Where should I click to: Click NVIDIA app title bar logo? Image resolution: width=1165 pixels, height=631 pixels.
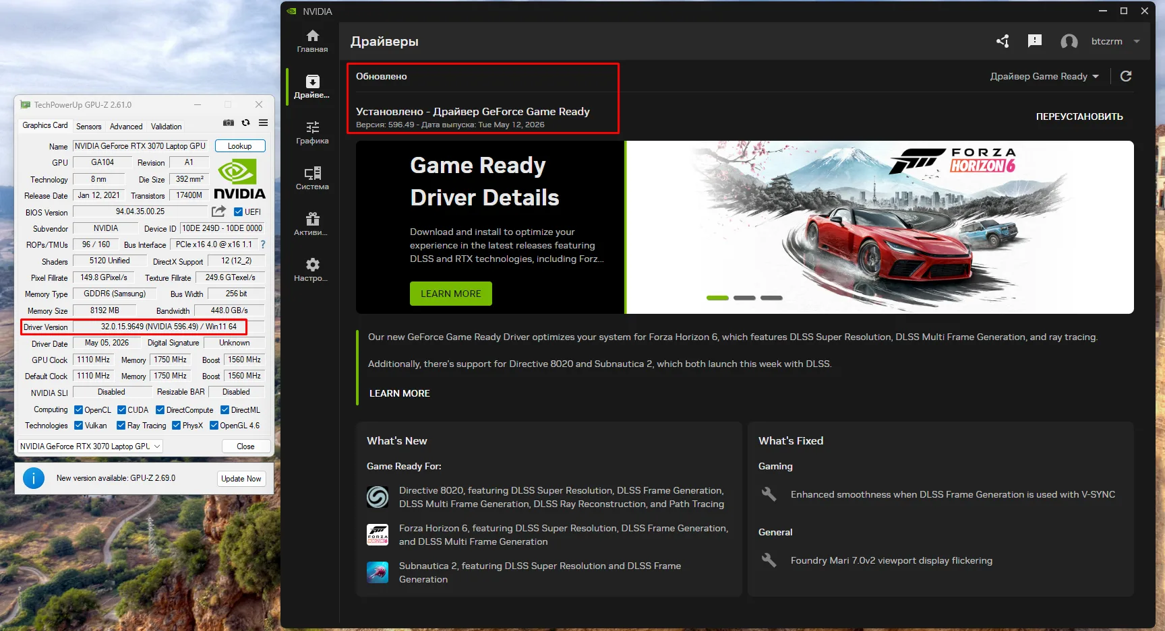(x=292, y=11)
